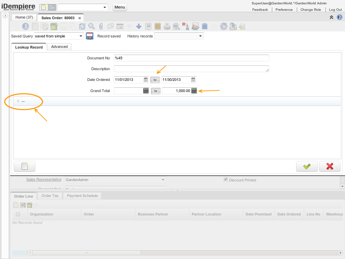Confirm the lookup with green checkmark

307,166
